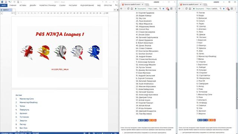Click right Chrome window vertical scrollbar
The width and height of the screenshot is (238, 134).
coord(237,86)
